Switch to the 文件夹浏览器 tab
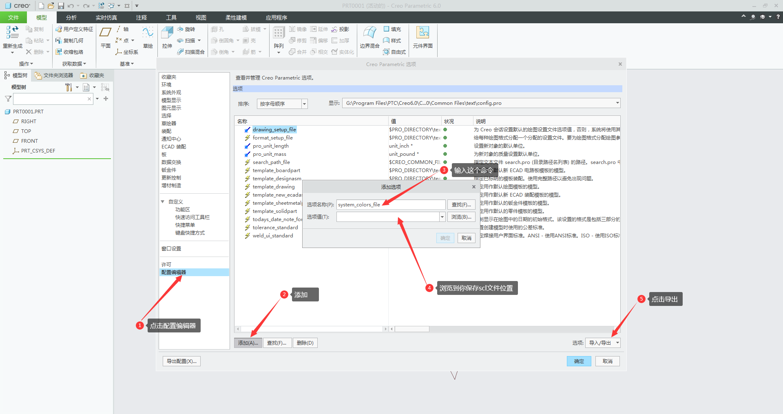This screenshot has height=414, width=783. point(54,75)
